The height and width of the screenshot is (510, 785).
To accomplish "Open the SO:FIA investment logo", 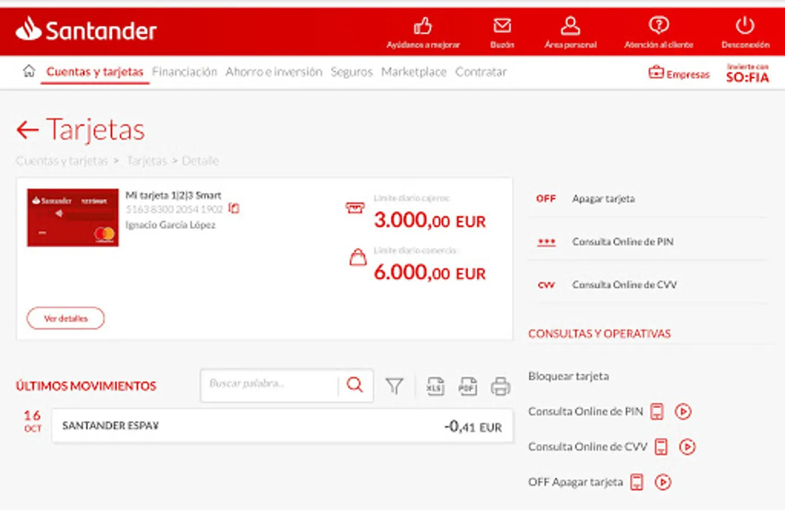I will point(748,74).
